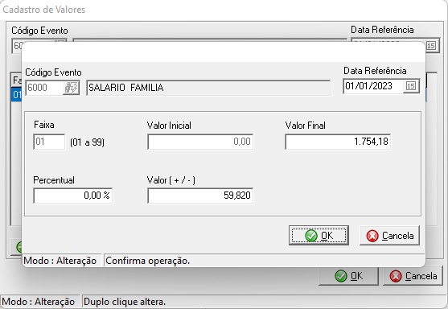This screenshot has width=448, height=309.
Task: Click background window 'Código Evento' label
Action: click(39, 31)
